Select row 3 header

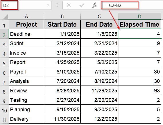(x=4, y=43)
